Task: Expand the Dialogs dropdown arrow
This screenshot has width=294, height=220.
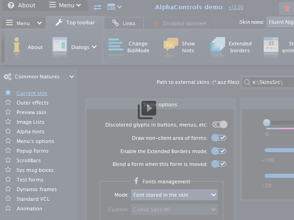Action: pos(94,47)
